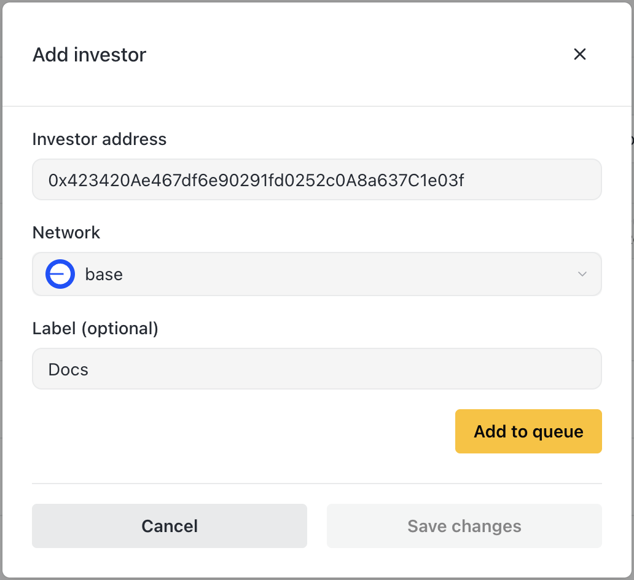Click empty space left of Add to queue

click(246, 431)
